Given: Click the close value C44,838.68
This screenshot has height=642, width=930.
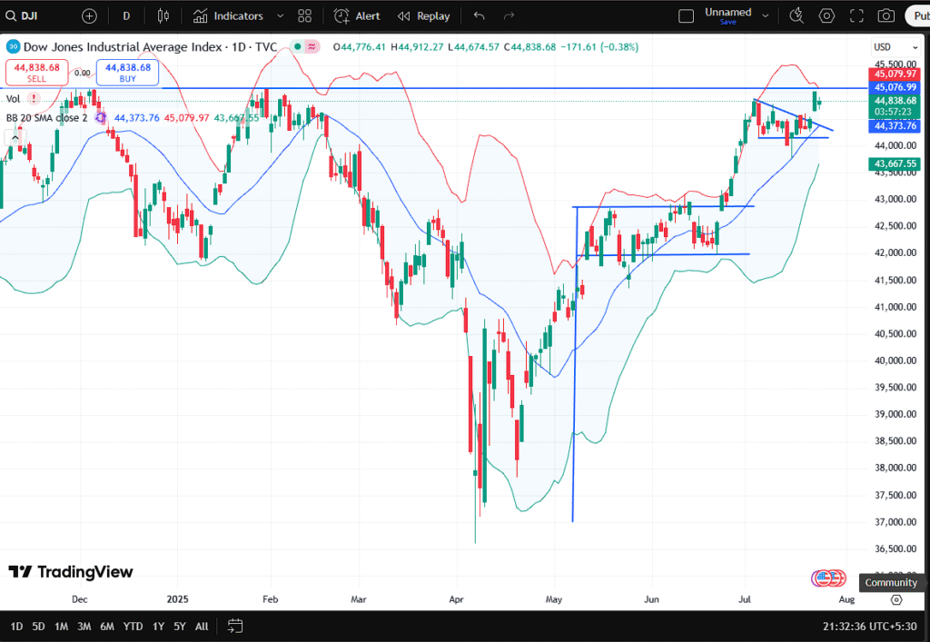Looking at the screenshot, I should pyautogui.click(x=529, y=47).
